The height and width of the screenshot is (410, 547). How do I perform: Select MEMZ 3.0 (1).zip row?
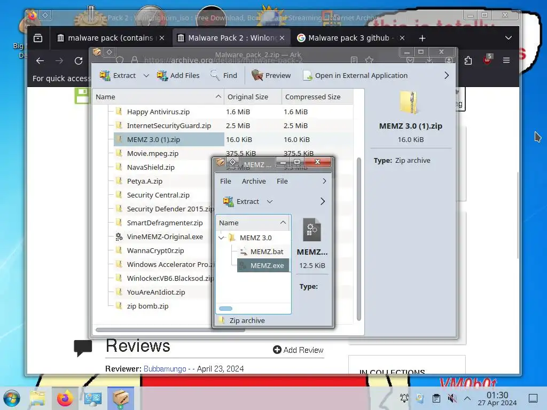point(169,139)
